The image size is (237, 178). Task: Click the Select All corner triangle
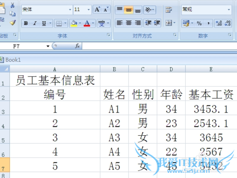pos(5,69)
